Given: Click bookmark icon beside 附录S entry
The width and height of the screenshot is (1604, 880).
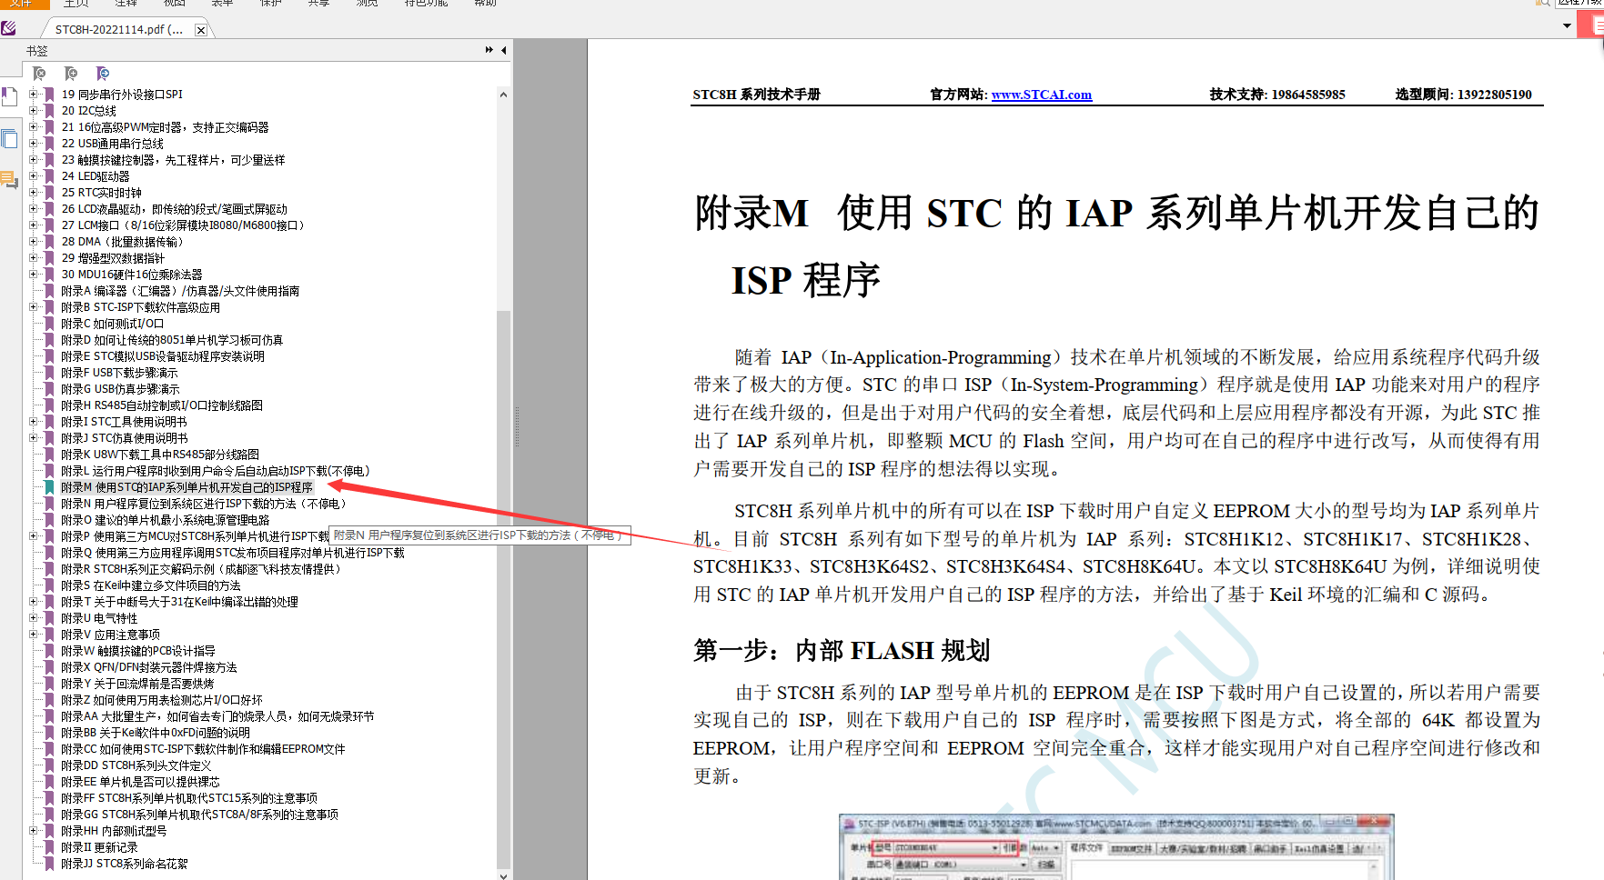Looking at the screenshot, I should pos(50,585).
